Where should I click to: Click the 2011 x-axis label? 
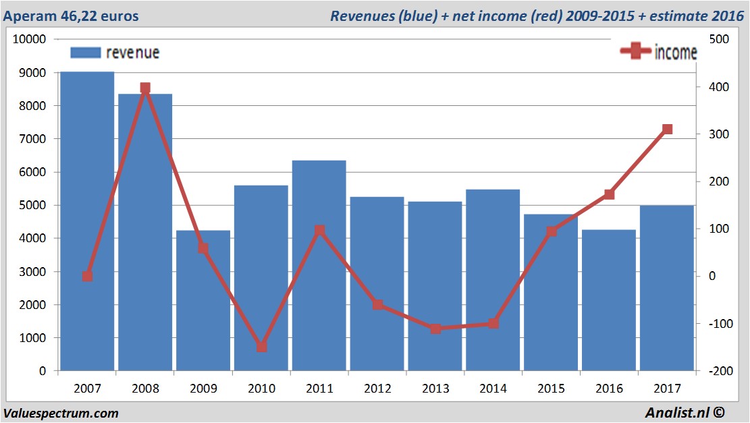pyautogui.click(x=319, y=388)
